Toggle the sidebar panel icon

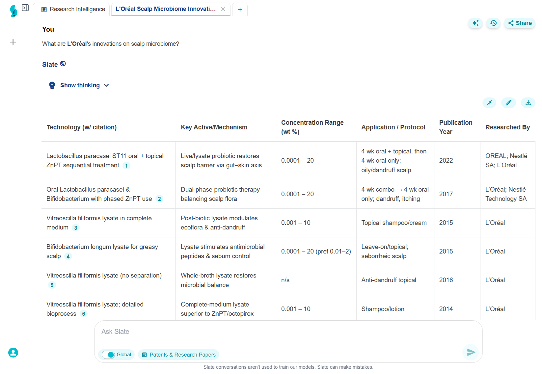[25, 8]
